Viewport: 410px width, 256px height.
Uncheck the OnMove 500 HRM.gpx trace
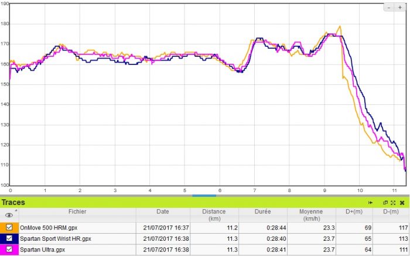[x=9, y=227]
